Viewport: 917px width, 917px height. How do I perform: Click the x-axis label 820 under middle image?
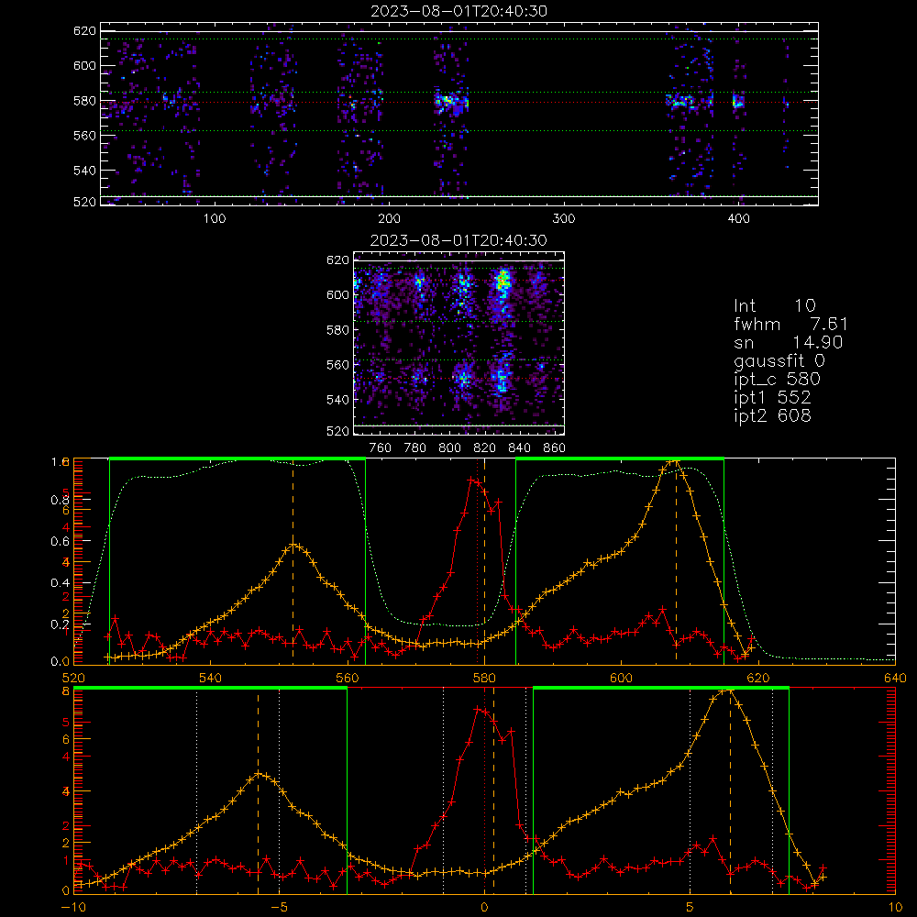coord(484,448)
